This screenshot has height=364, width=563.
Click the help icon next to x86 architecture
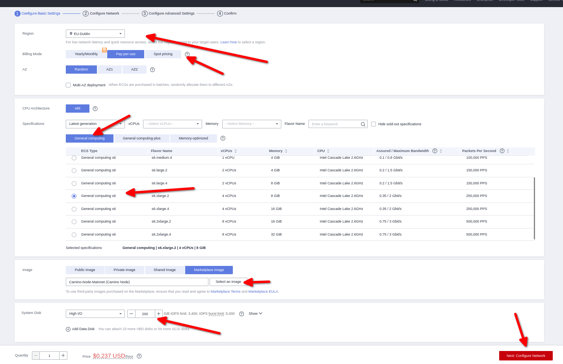(x=95, y=109)
